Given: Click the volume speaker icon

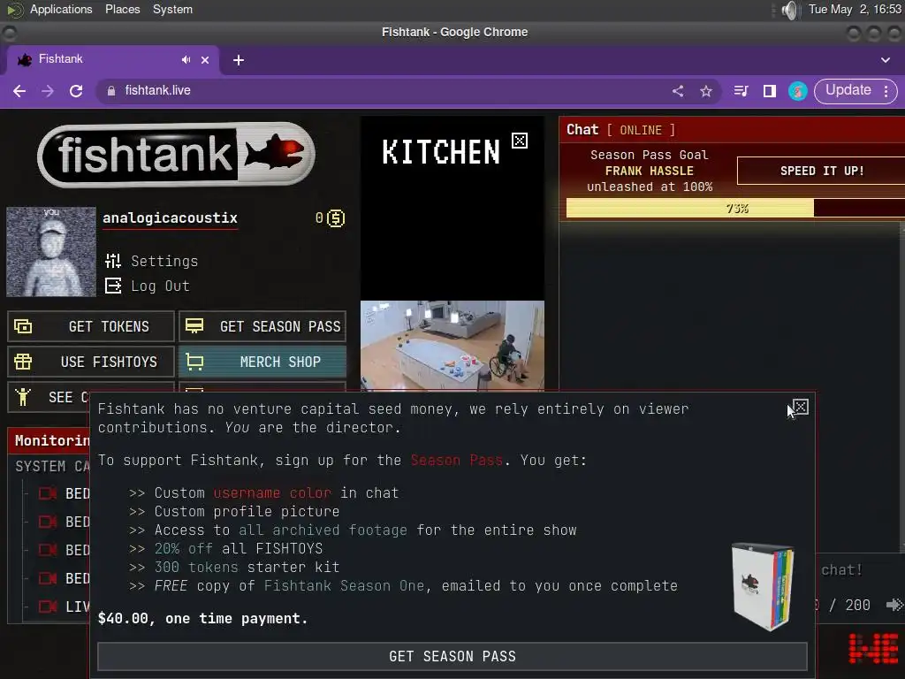Looking at the screenshot, I should [x=789, y=10].
